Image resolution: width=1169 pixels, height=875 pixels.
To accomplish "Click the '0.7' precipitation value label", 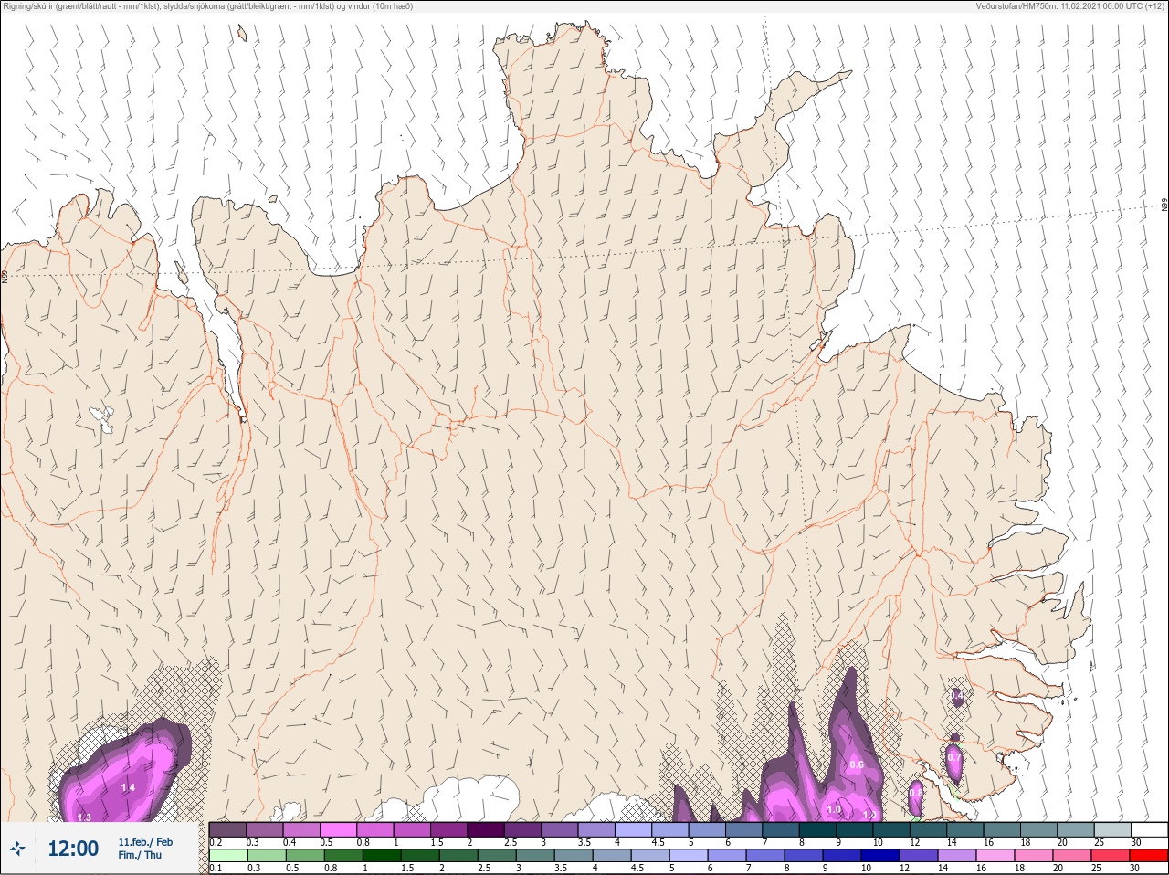I will pyautogui.click(x=954, y=757).
